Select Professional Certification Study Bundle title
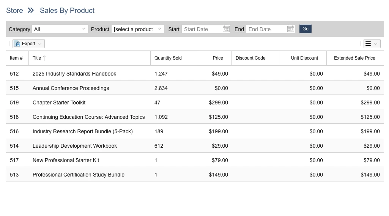 click(79, 175)
